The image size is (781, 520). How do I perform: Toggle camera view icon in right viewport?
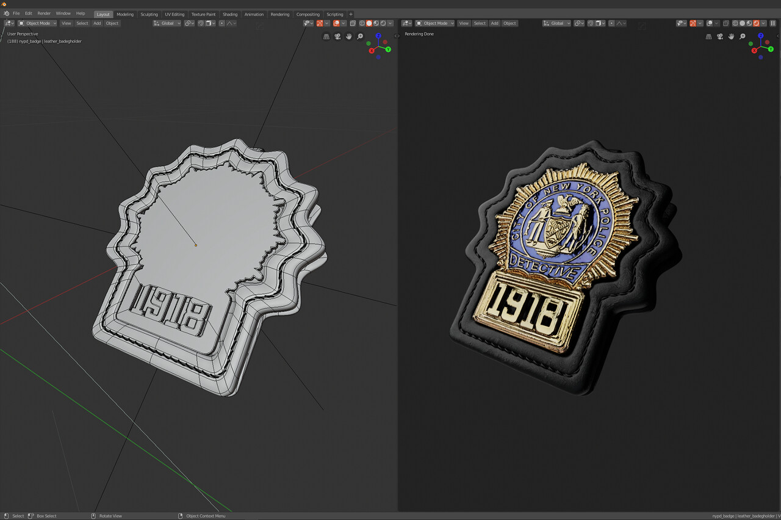[720, 37]
